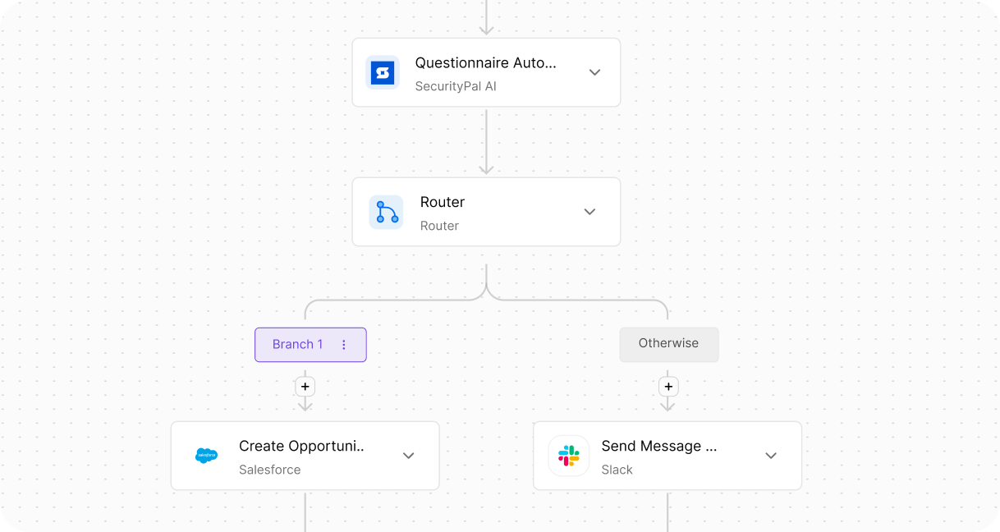Viewport: 1000px width, 532px height.
Task: Select the Branch 1 label
Action: [298, 345]
